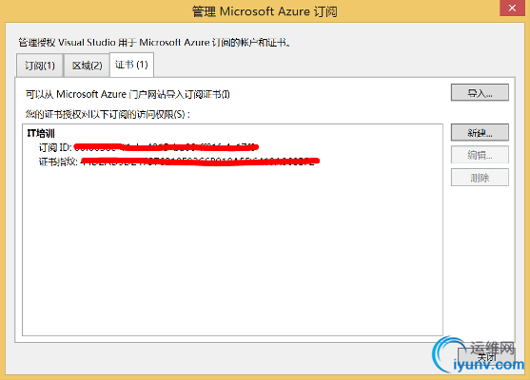
Task: Select the IT培训 subscription entry
Action: pos(41,133)
